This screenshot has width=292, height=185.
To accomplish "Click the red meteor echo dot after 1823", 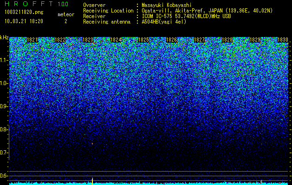I will (x=92, y=143).
